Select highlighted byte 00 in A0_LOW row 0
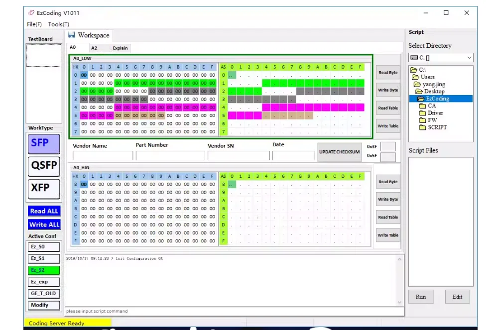Screen dimensions: 496x330 (84, 75)
